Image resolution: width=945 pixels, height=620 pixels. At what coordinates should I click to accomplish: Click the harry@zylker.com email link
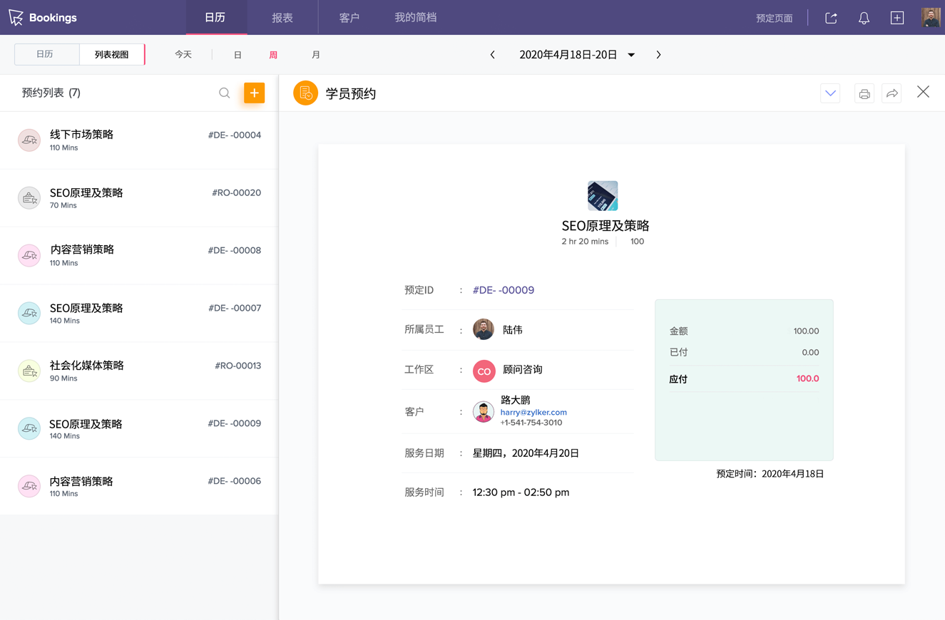coord(533,412)
